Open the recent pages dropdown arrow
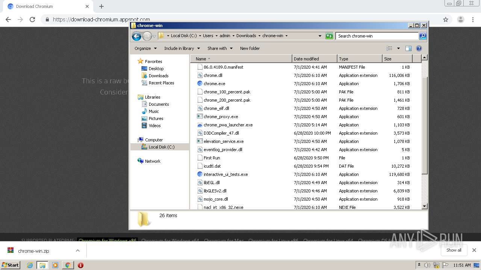 click(x=154, y=36)
